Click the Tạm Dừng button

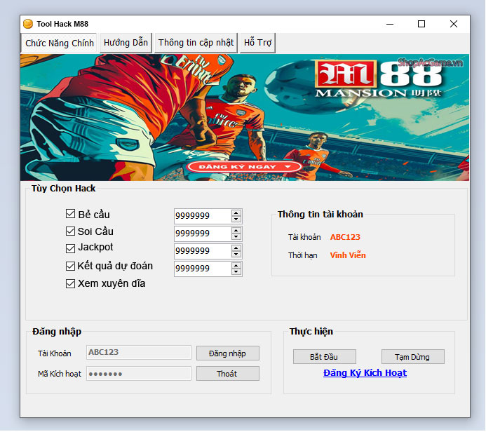(412, 357)
